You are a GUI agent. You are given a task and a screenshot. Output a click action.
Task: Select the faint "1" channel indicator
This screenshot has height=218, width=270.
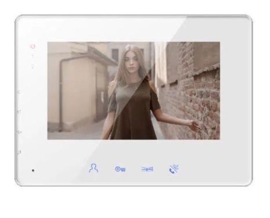coord(33,56)
